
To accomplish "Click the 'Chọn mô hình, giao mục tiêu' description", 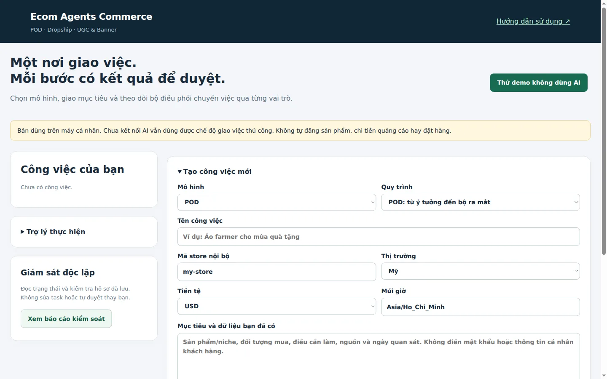I will tap(151, 98).
